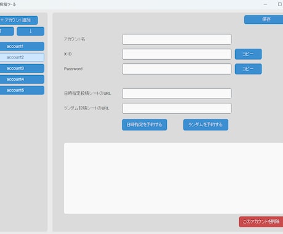283x234 pixels.
Task: Focus the X ID input field
Action: coord(177,54)
